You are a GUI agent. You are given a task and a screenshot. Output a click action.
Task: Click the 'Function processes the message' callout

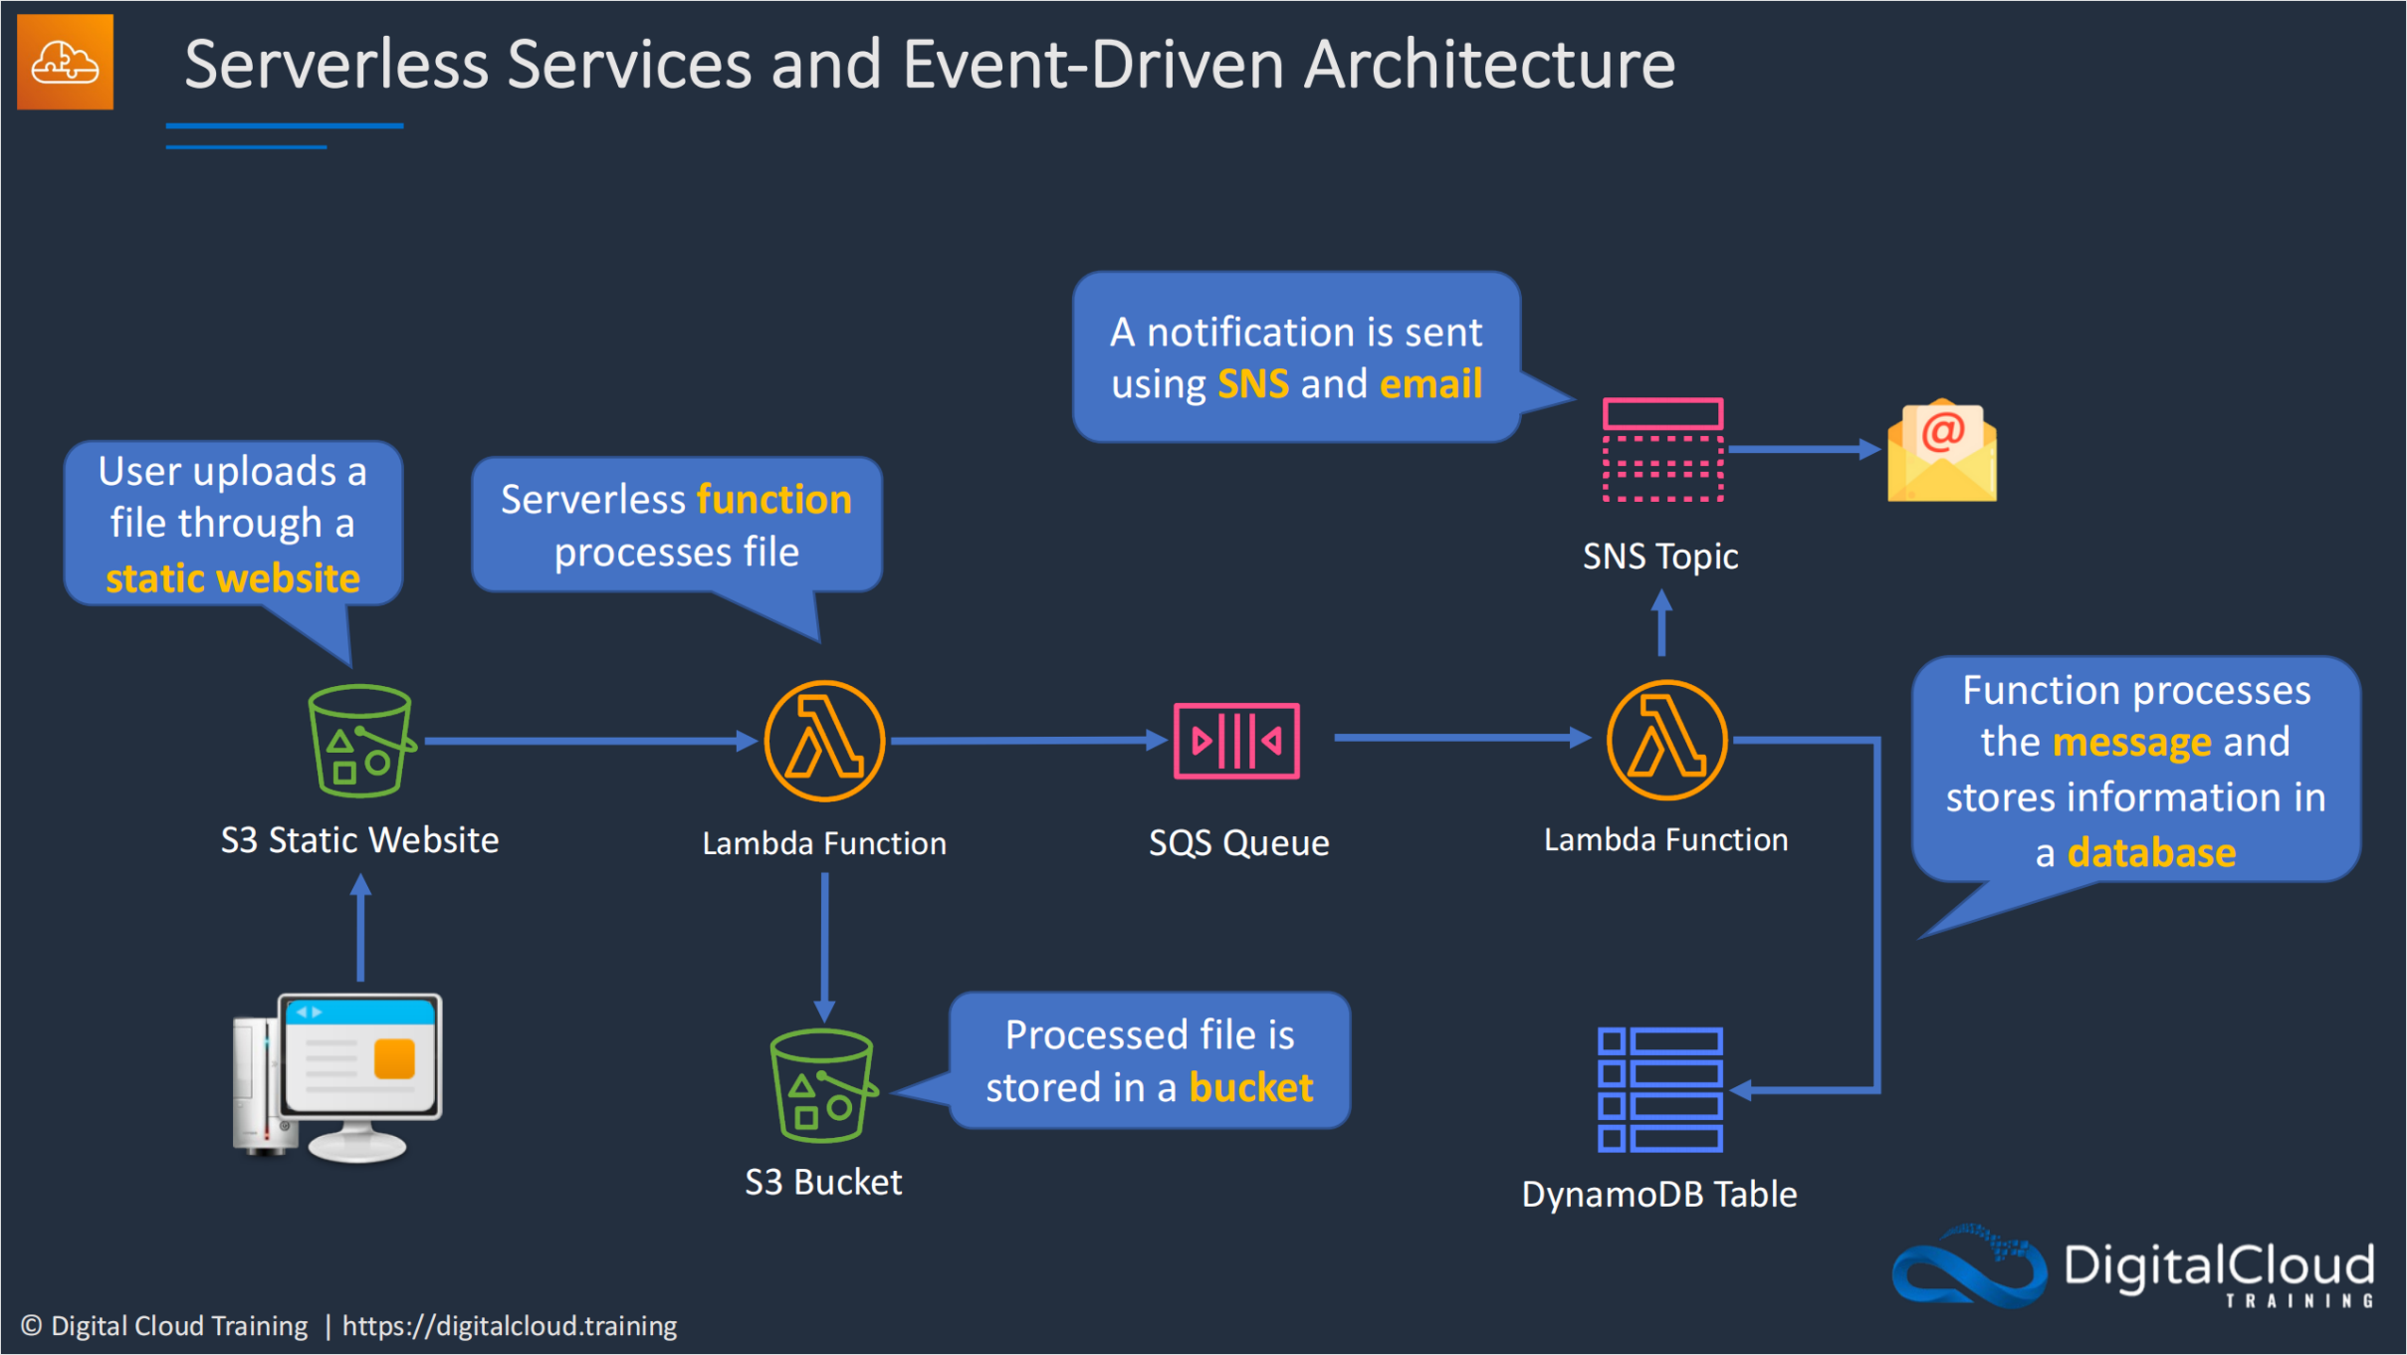point(2135,770)
